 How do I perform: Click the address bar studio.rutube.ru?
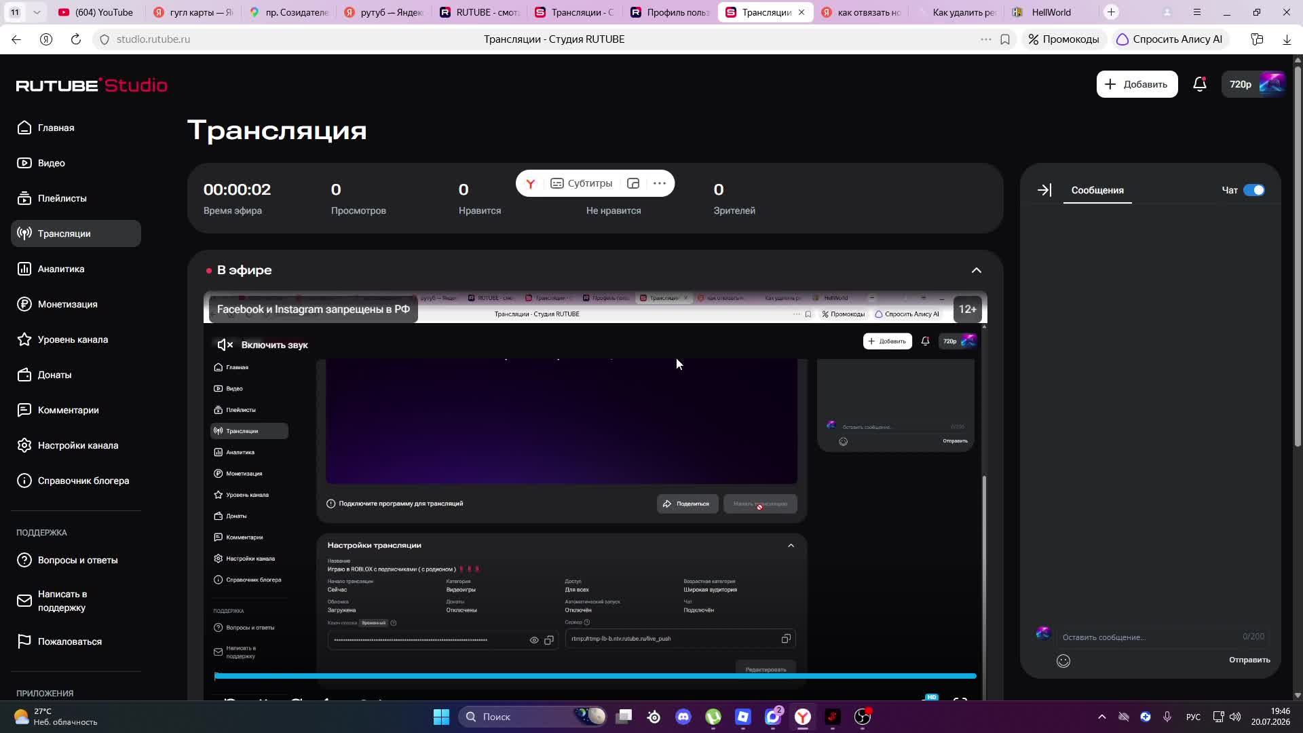pos(153,39)
